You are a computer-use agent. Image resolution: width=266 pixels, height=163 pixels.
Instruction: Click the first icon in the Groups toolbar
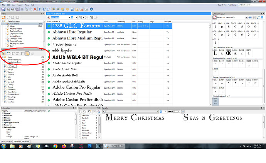tap(3, 53)
